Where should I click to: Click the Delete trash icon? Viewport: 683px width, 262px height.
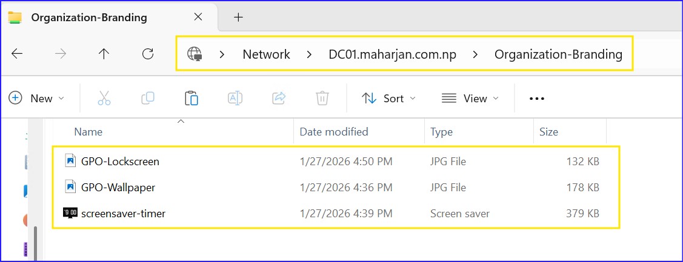322,99
